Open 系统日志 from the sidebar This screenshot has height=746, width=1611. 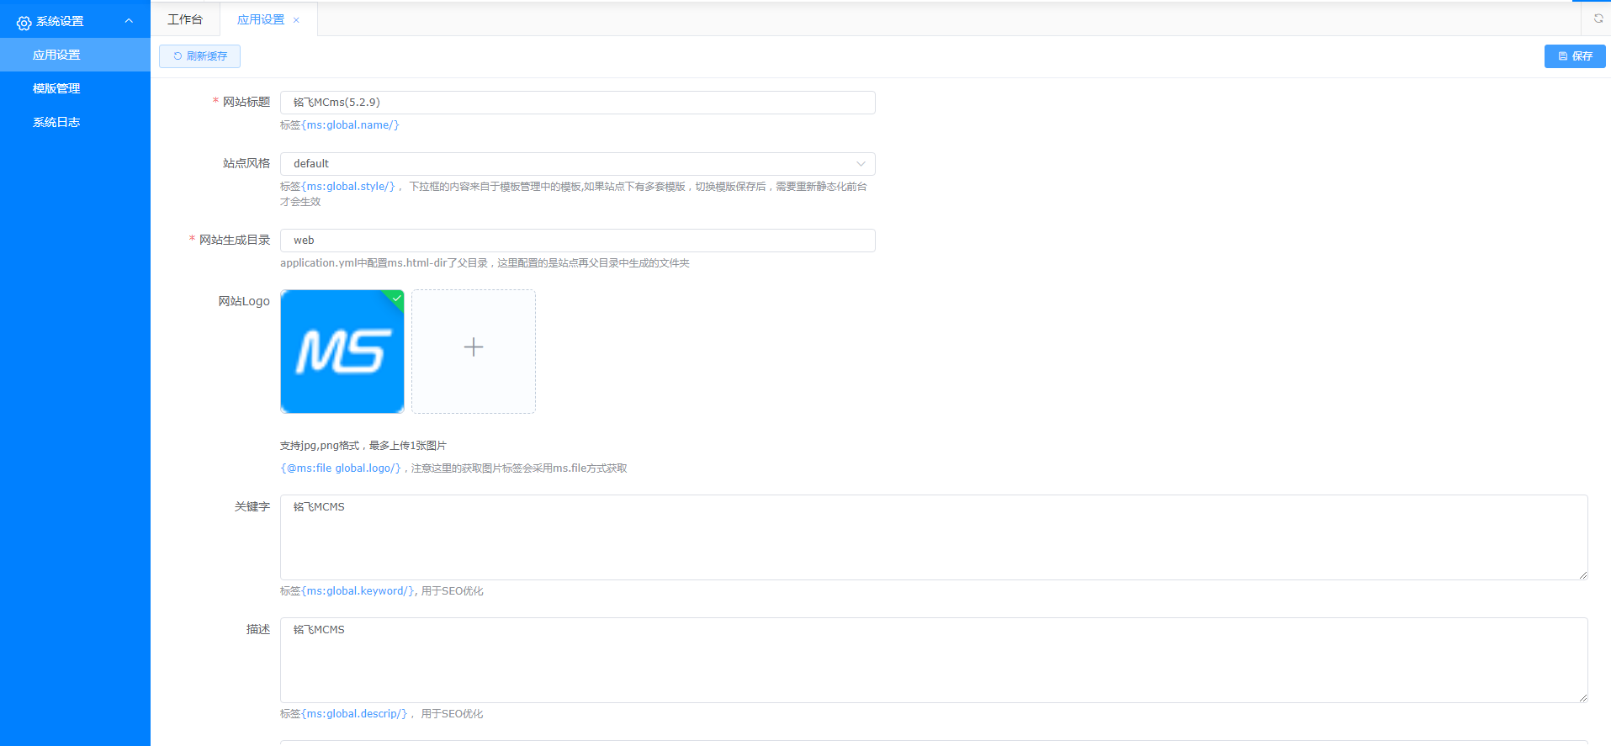click(56, 122)
